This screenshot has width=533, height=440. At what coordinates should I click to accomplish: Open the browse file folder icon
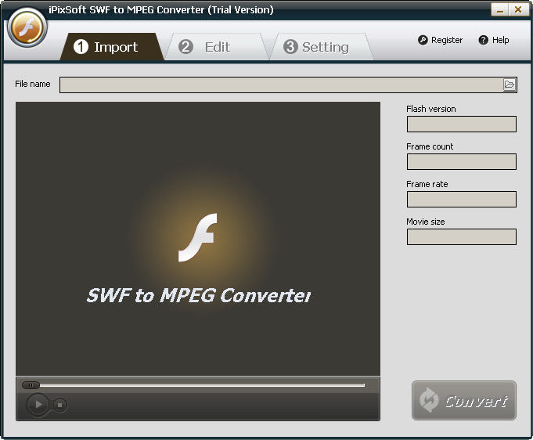510,85
